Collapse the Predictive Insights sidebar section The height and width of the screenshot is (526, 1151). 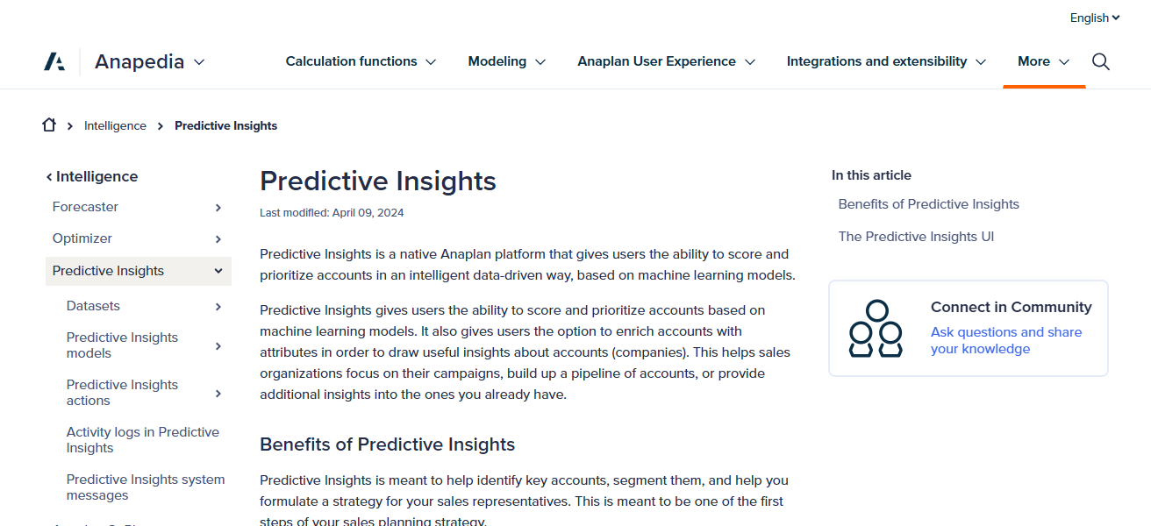[x=218, y=271]
